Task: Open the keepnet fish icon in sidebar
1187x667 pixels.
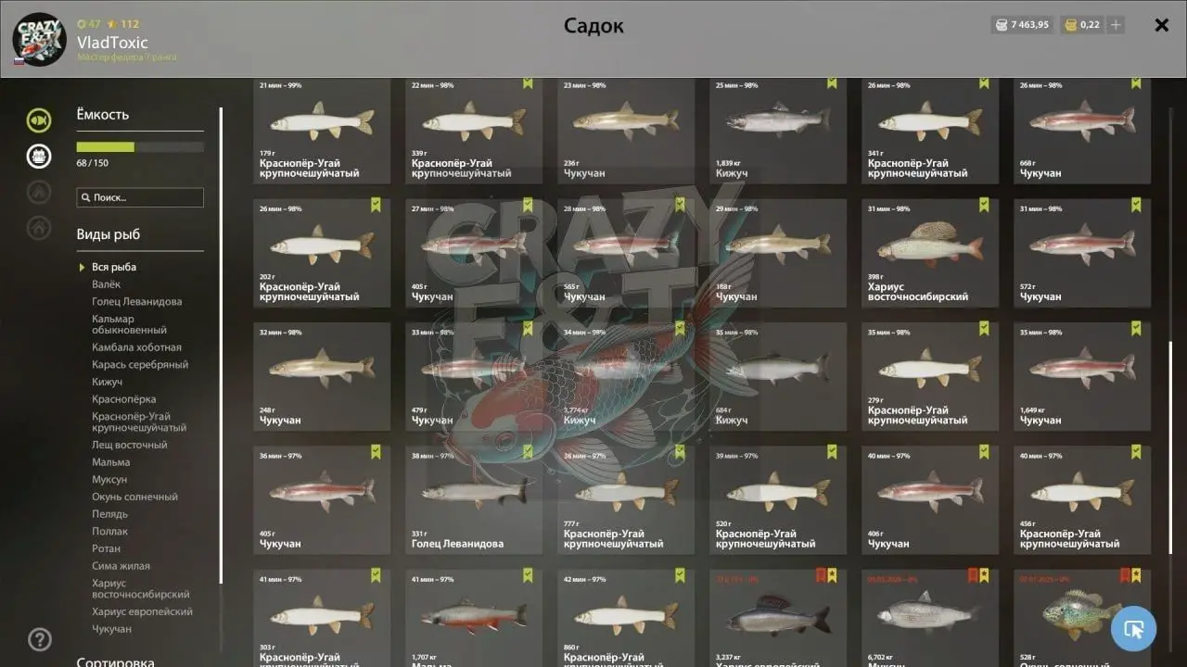Action: click(x=39, y=120)
